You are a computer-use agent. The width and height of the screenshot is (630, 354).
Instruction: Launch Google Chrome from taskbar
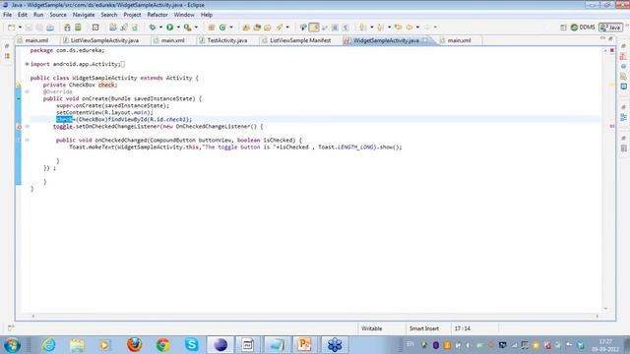coord(162,345)
